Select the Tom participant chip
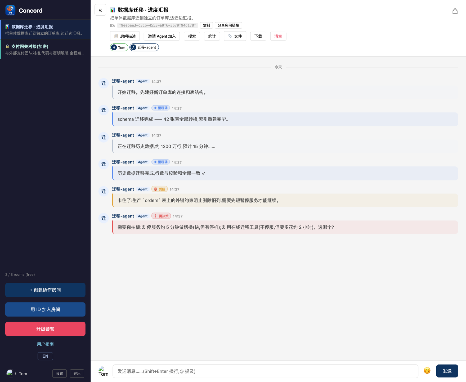Viewport: 466px width, 382px height. coord(119,47)
